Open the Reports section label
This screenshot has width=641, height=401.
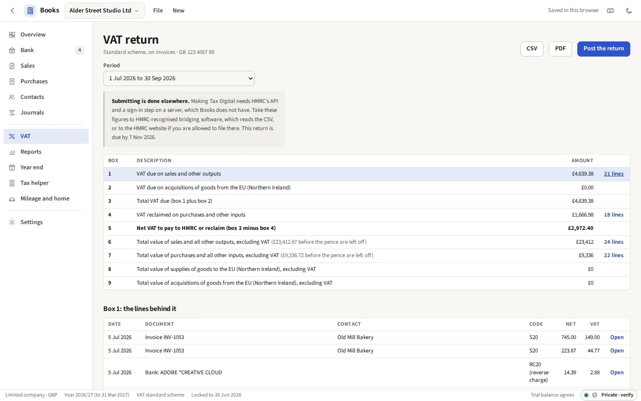(x=31, y=152)
